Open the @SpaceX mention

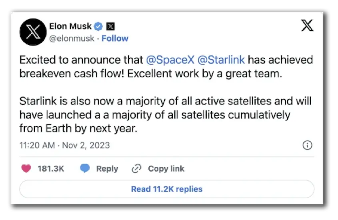[169, 60]
